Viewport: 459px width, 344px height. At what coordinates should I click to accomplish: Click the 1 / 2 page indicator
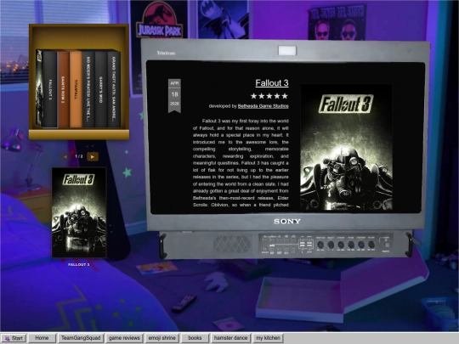(x=79, y=156)
